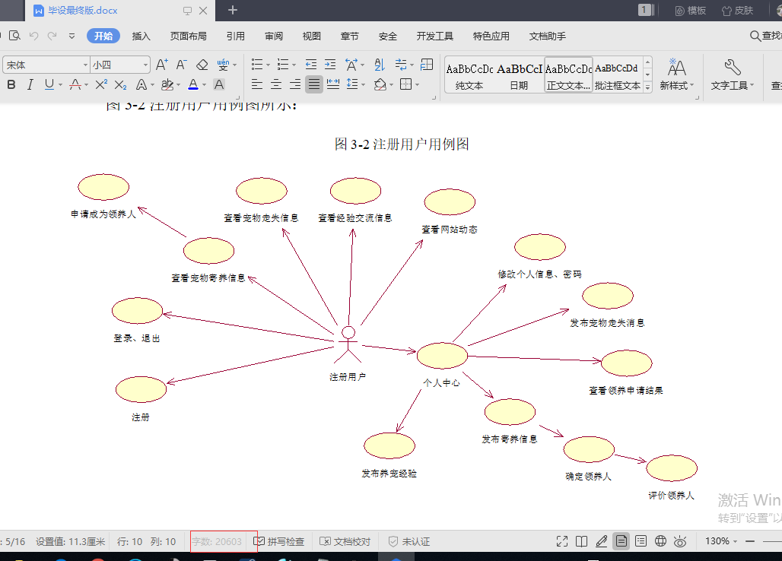Viewport: 782px width, 561px height.
Task: Align text left
Action: coord(257,84)
